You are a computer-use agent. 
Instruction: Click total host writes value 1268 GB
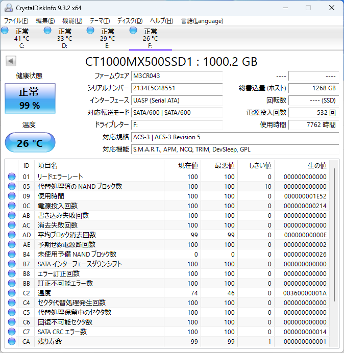(x=313, y=88)
